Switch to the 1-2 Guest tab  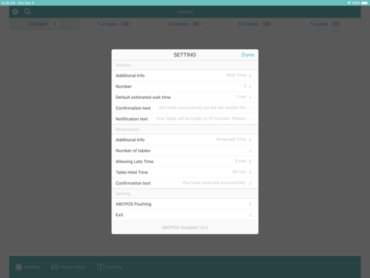click(115, 24)
